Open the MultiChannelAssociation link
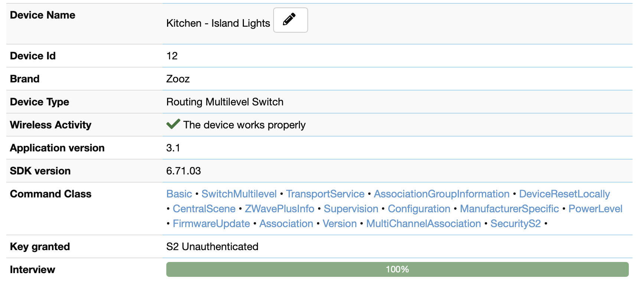The width and height of the screenshot is (637, 285). [423, 224]
